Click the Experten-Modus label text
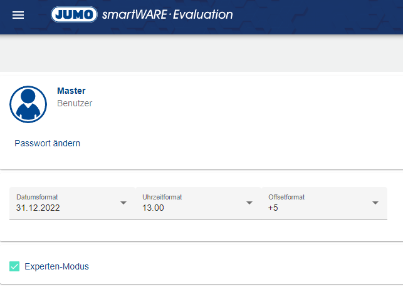This screenshot has width=403, height=307. point(56,266)
